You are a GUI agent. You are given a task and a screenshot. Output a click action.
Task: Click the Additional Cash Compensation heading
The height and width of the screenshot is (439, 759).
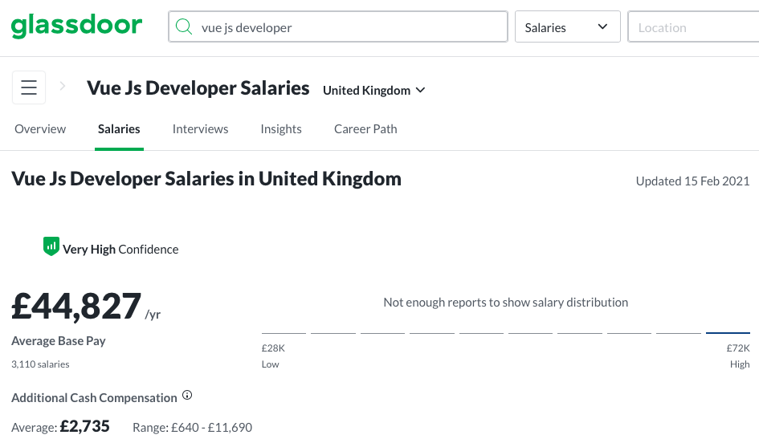point(95,398)
